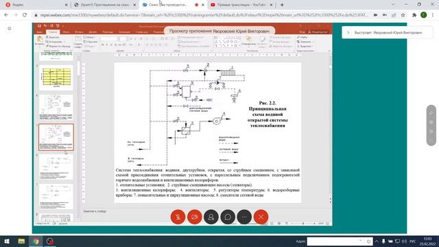439x247 pixels.
Task: Open Webex side panel handle at right
Action: (x=431, y=125)
